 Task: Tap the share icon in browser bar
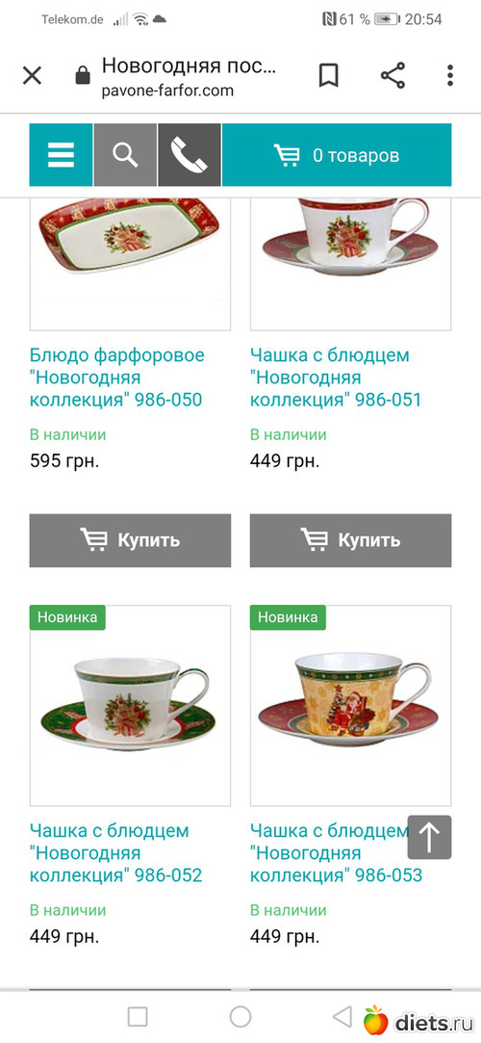point(392,76)
